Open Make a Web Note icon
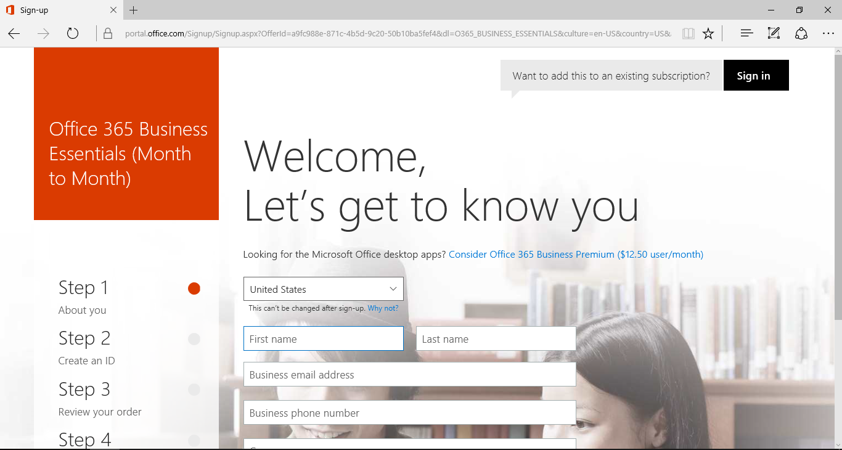 tap(774, 33)
